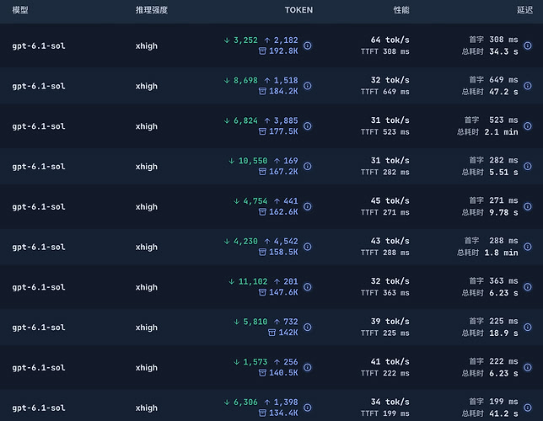Open latency info icon for 34.3 s row

(528, 45)
